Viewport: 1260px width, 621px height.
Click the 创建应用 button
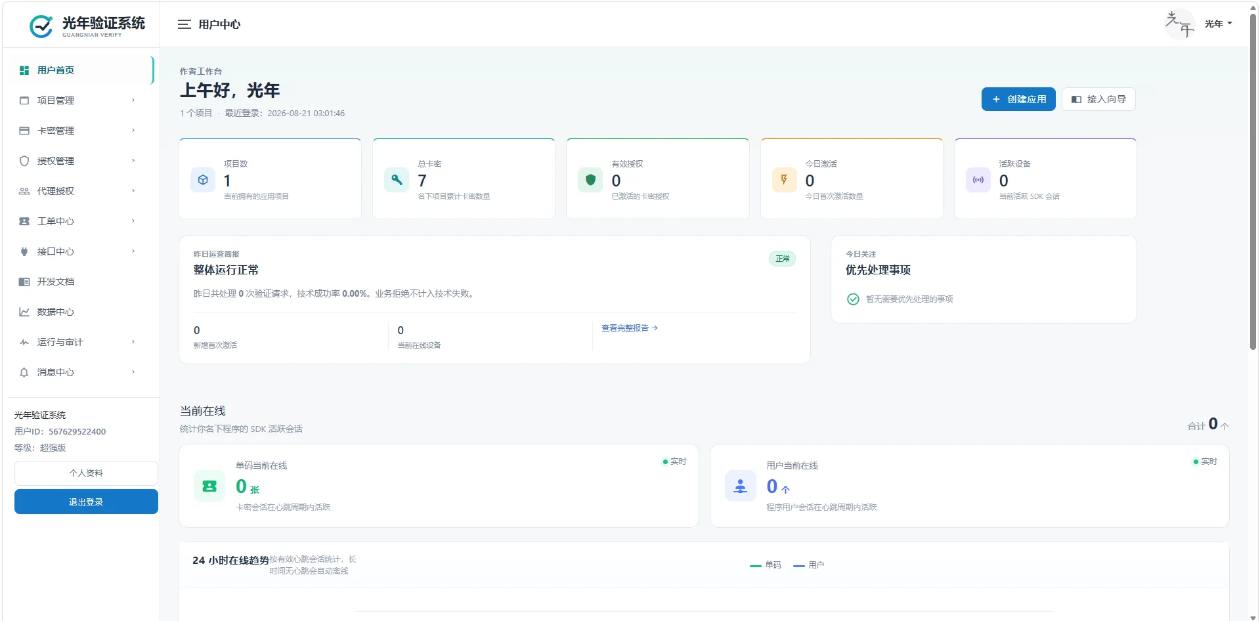pyautogui.click(x=1018, y=99)
